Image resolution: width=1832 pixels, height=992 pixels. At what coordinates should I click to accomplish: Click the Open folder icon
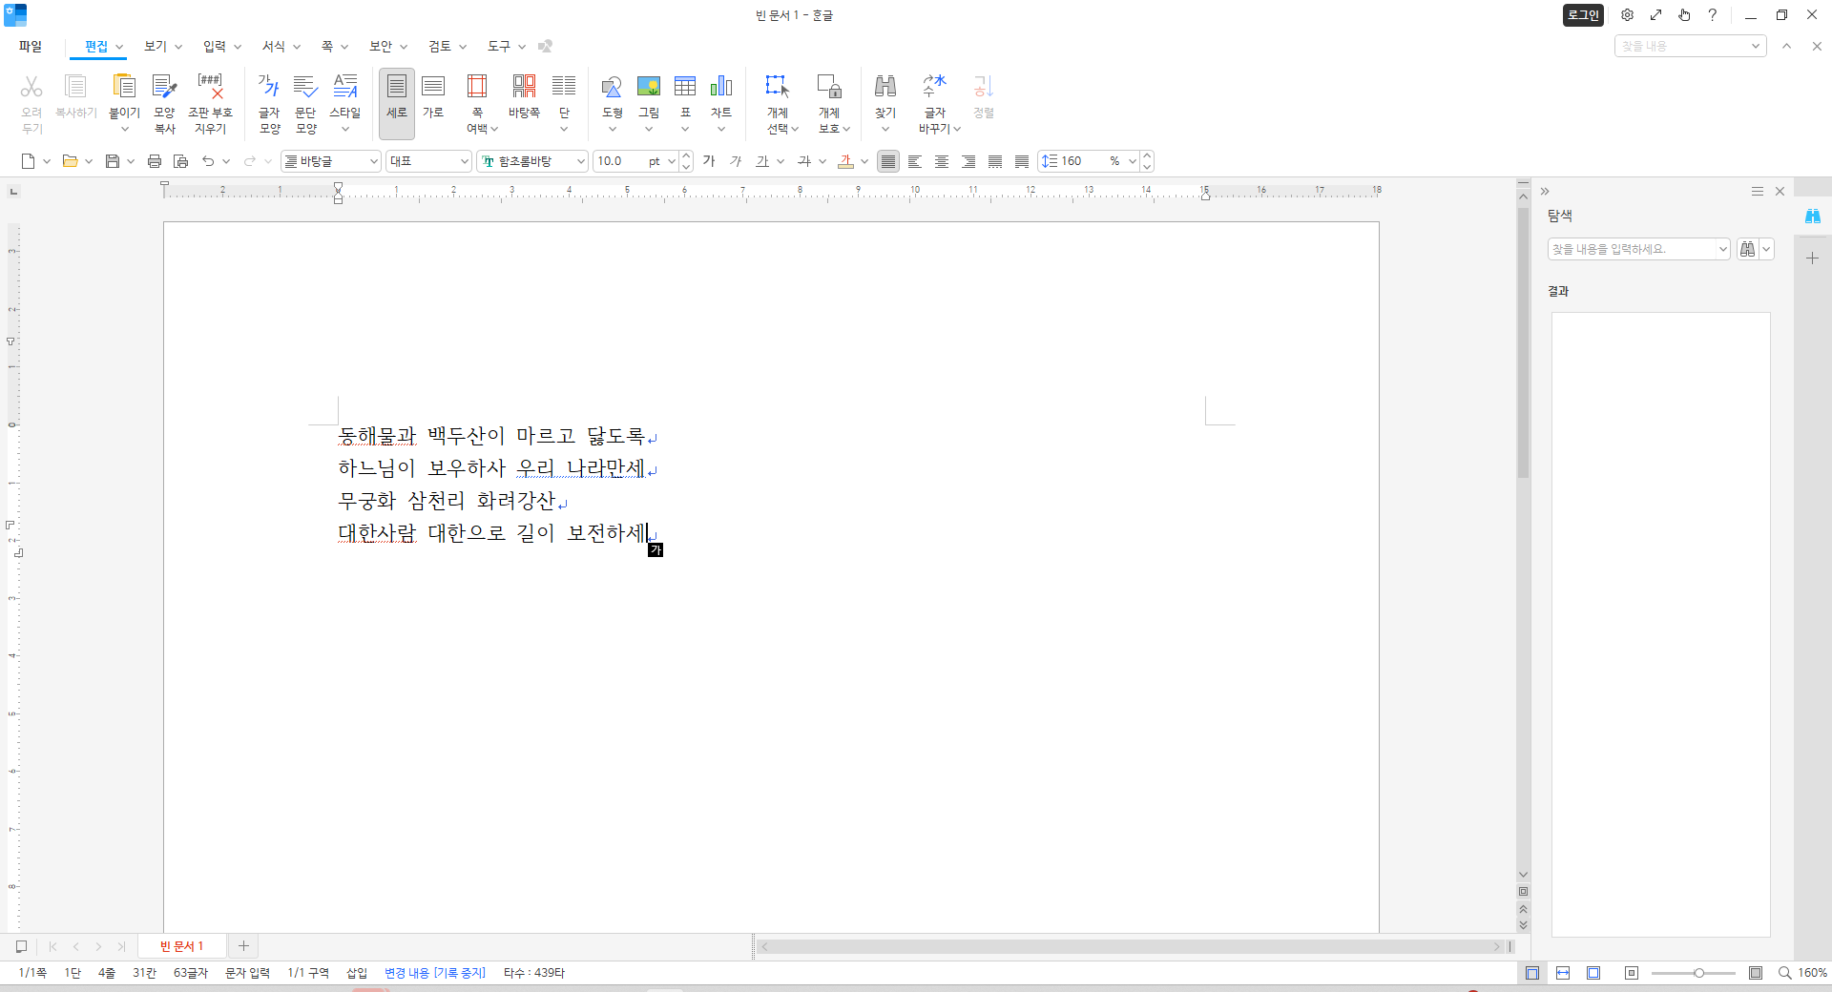[x=70, y=161]
